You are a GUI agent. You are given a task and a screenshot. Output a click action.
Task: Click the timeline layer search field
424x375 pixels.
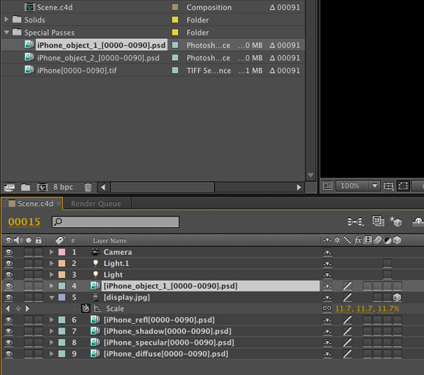pos(115,222)
